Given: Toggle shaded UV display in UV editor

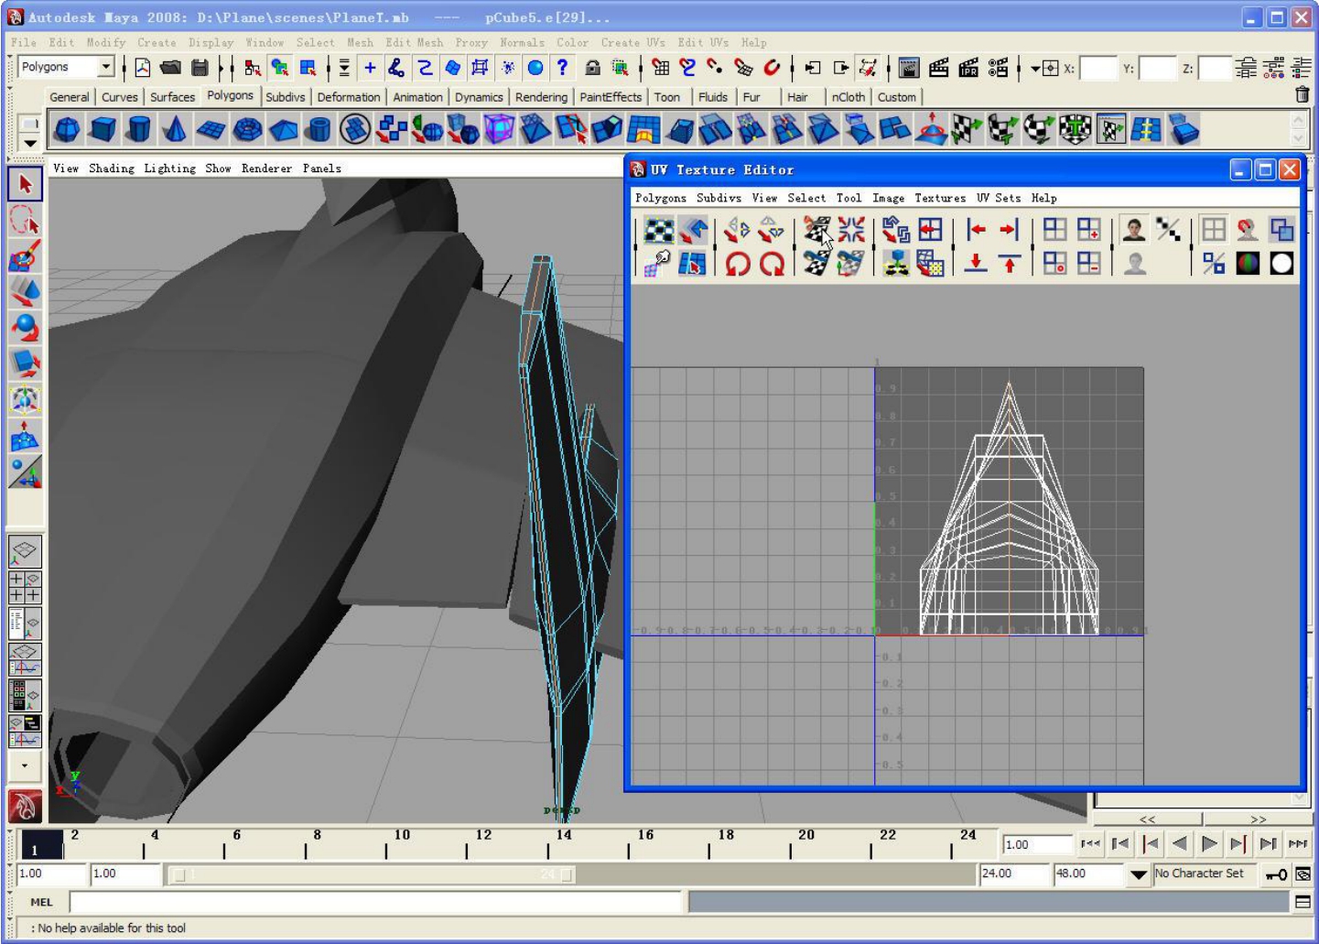Looking at the screenshot, I should click(1281, 230).
